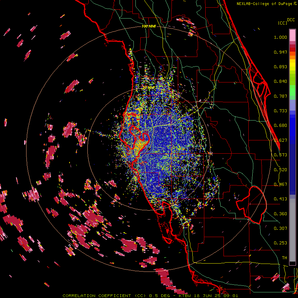Select the 0.413 scale value
Screen dimensions: 298x298
pos(280,199)
